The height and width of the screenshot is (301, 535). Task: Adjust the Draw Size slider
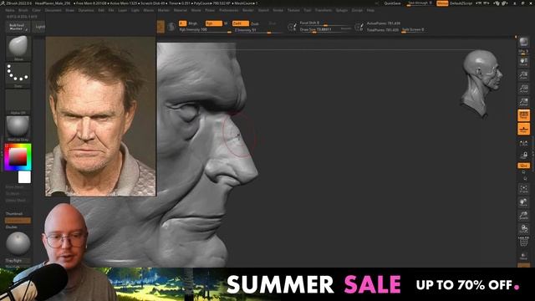[325, 30]
